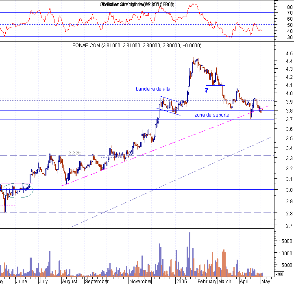Click the 4.2 price axis label
Viewport: 294px width, 284px height.
tap(289, 77)
